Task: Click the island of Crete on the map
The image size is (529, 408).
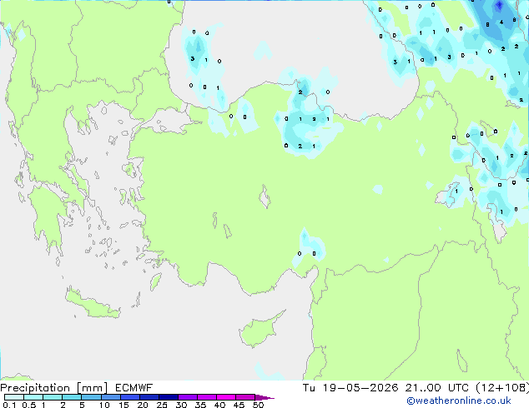Action: pyautogui.click(x=92, y=305)
